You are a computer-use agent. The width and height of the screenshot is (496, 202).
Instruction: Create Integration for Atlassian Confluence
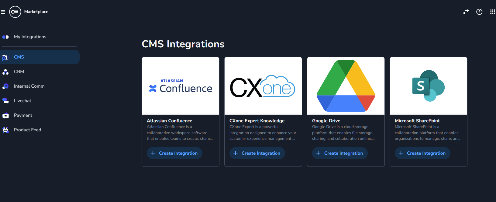point(174,153)
